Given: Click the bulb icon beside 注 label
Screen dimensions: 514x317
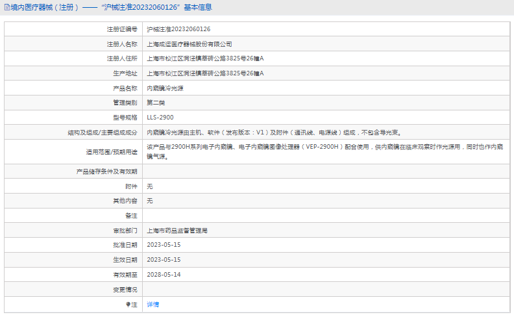Looking at the screenshot, I should tap(128, 305).
